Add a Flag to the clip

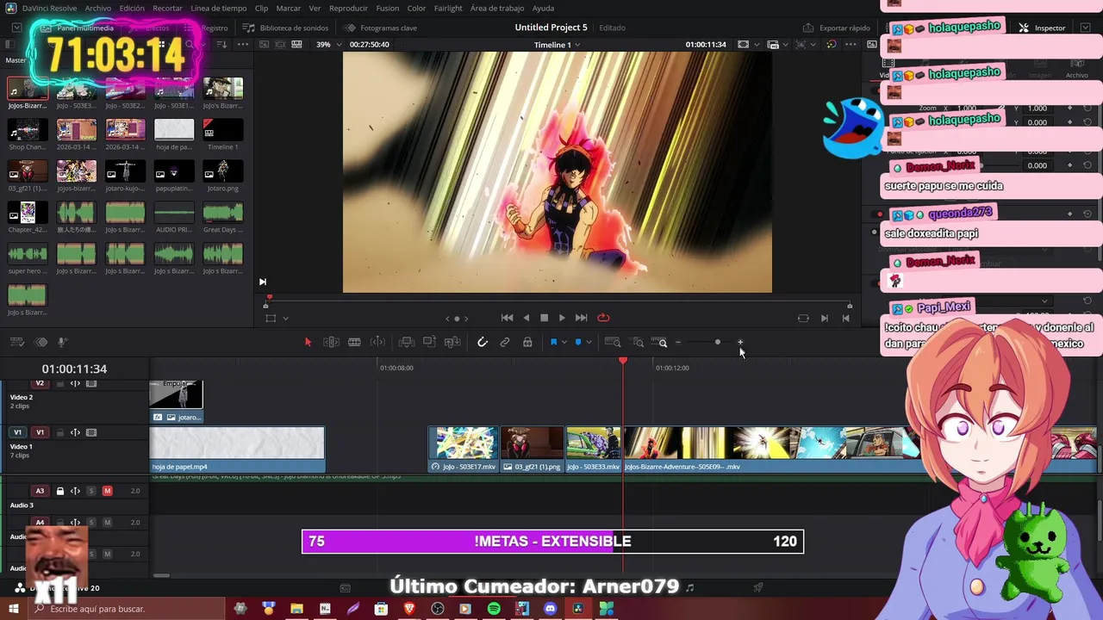tap(553, 342)
